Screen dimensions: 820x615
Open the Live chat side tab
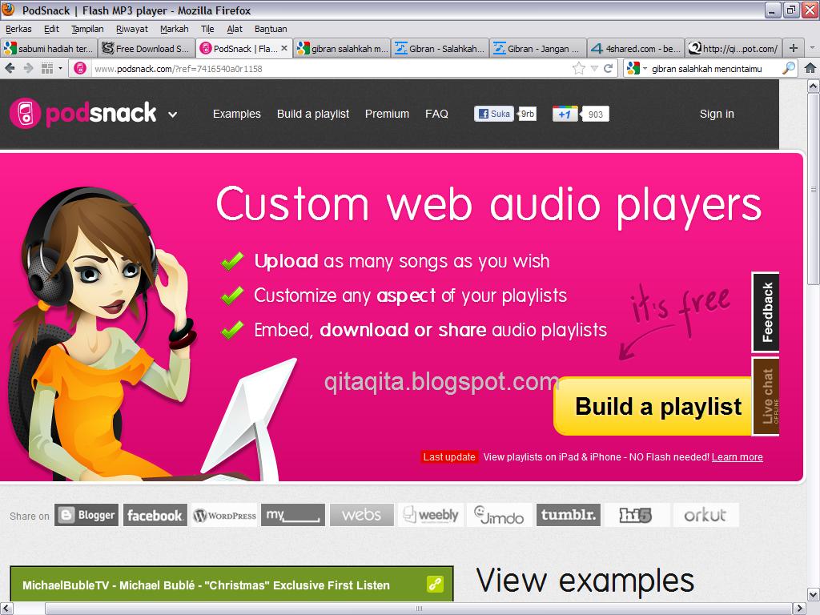pyautogui.click(x=766, y=396)
